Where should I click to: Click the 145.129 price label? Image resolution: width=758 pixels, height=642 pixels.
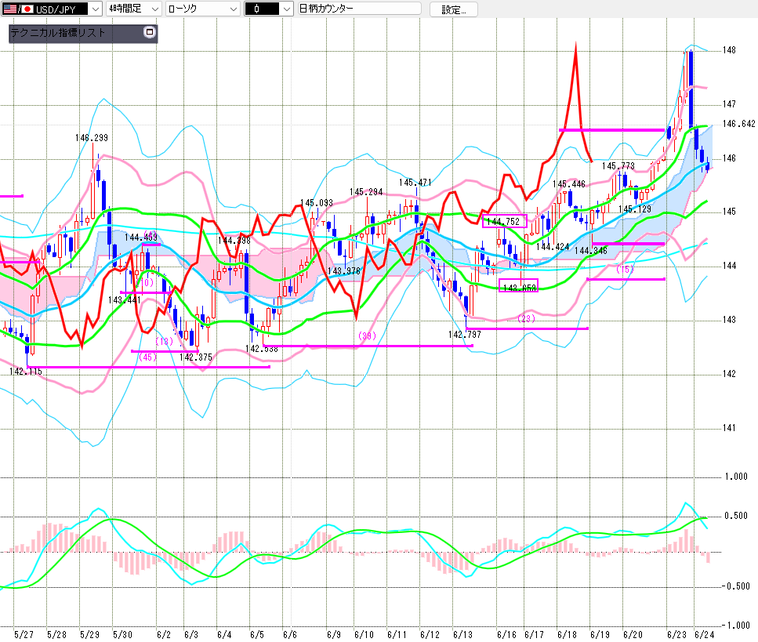click(x=635, y=209)
